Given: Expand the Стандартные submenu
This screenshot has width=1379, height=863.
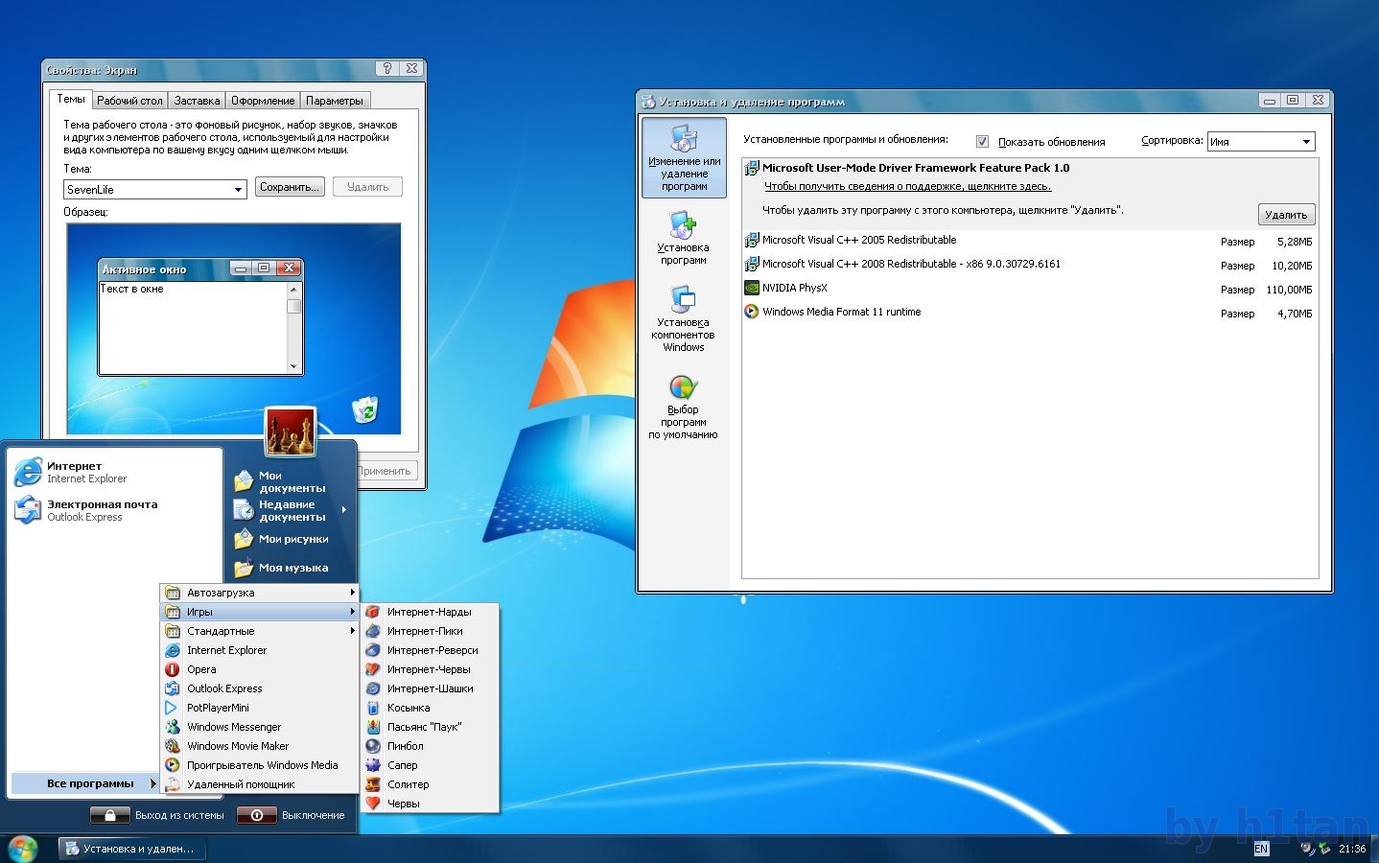Looking at the screenshot, I should coord(259,631).
